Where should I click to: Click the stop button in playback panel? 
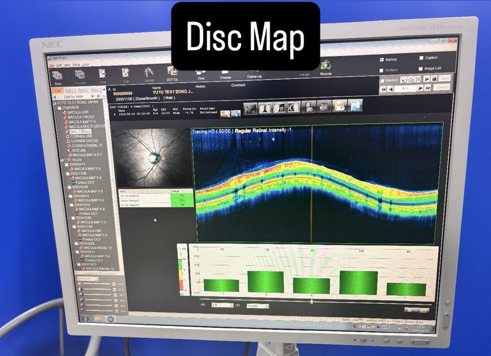click(x=434, y=79)
